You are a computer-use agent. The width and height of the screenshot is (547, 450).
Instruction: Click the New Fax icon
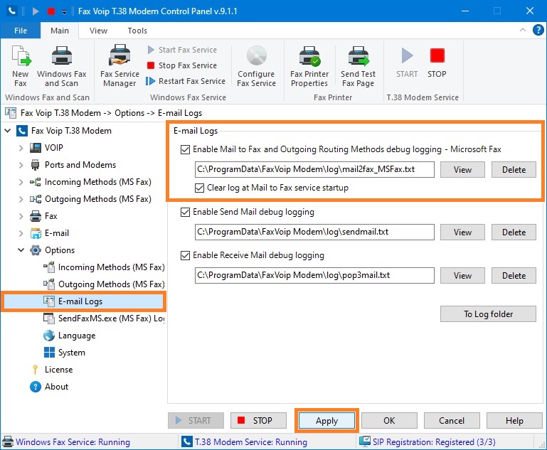[21, 55]
